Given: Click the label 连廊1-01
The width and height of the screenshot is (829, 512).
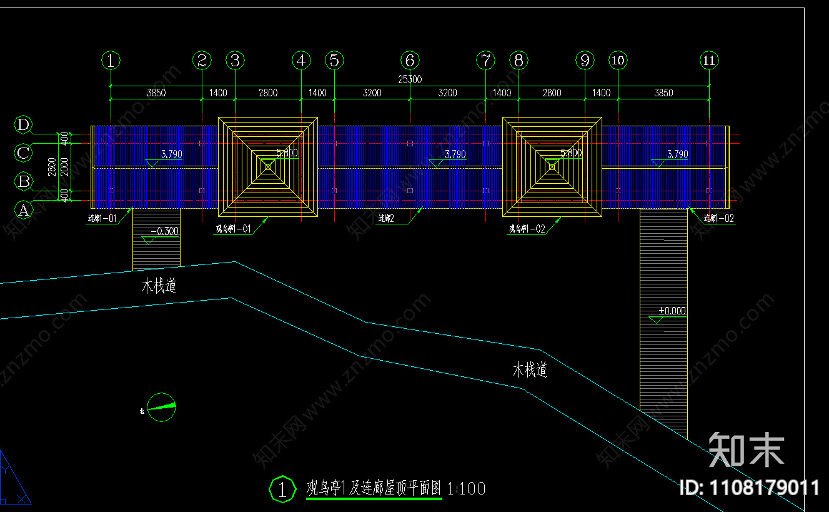Looking at the screenshot, I should pyautogui.click(x=102, y=219).
